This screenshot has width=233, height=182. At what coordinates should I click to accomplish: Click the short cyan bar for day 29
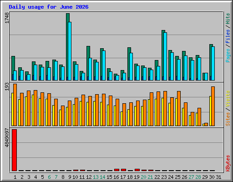click(206, 76)
